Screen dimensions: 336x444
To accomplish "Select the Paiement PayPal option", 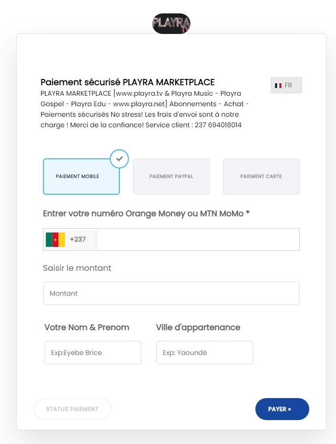I will point(171,177).
